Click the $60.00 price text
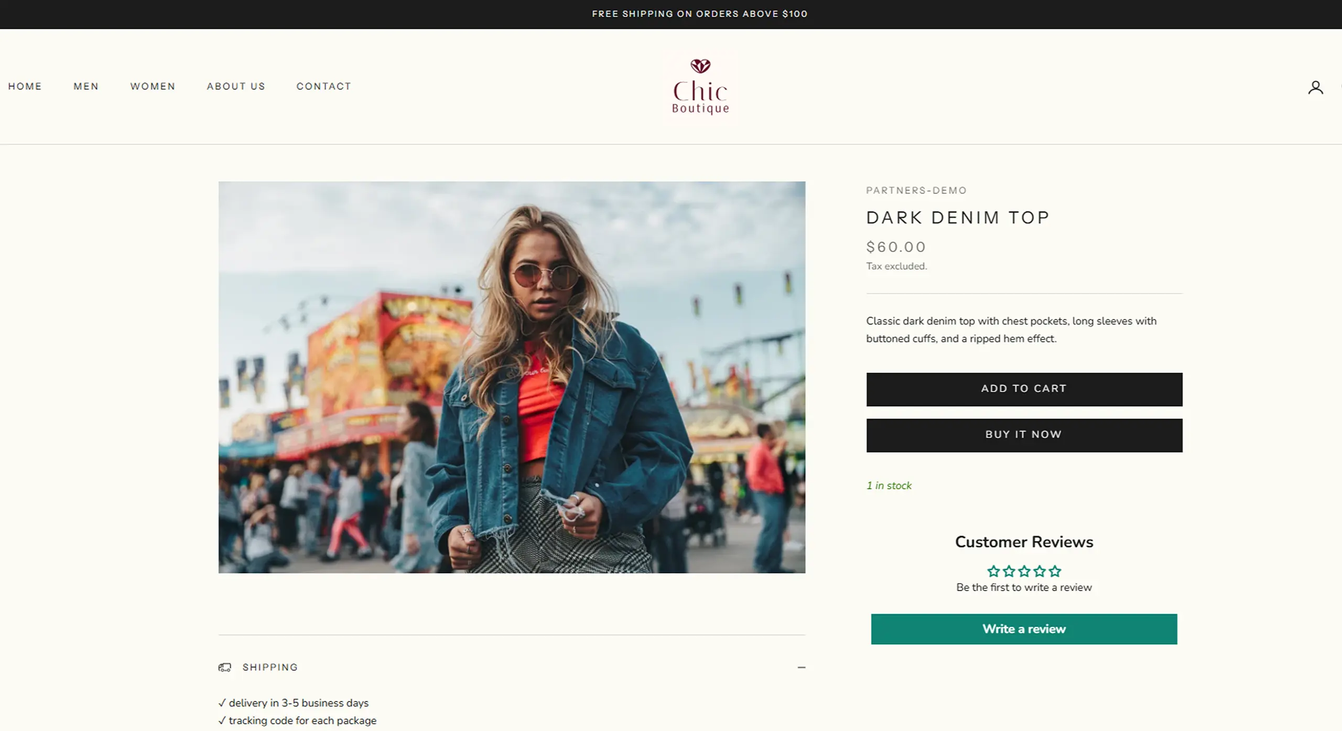The image size is (1342, 731). (896, 246)
